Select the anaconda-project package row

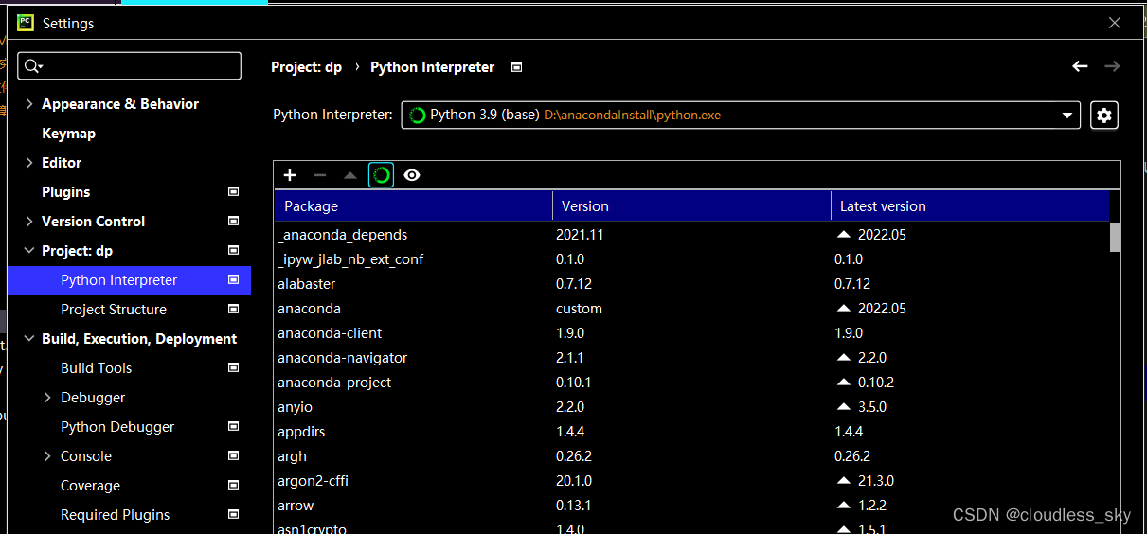click(x=691, y=383)
